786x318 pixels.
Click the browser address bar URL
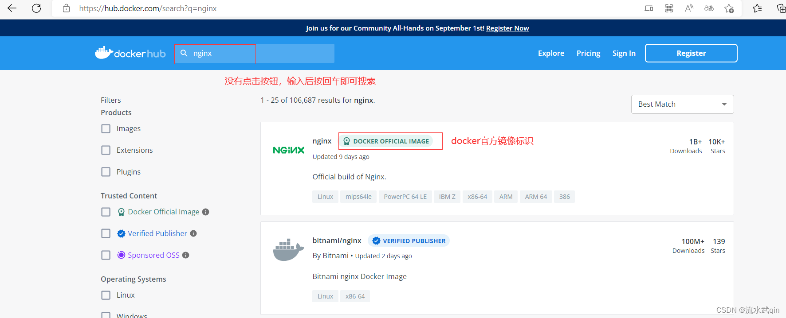coord(148,8)
